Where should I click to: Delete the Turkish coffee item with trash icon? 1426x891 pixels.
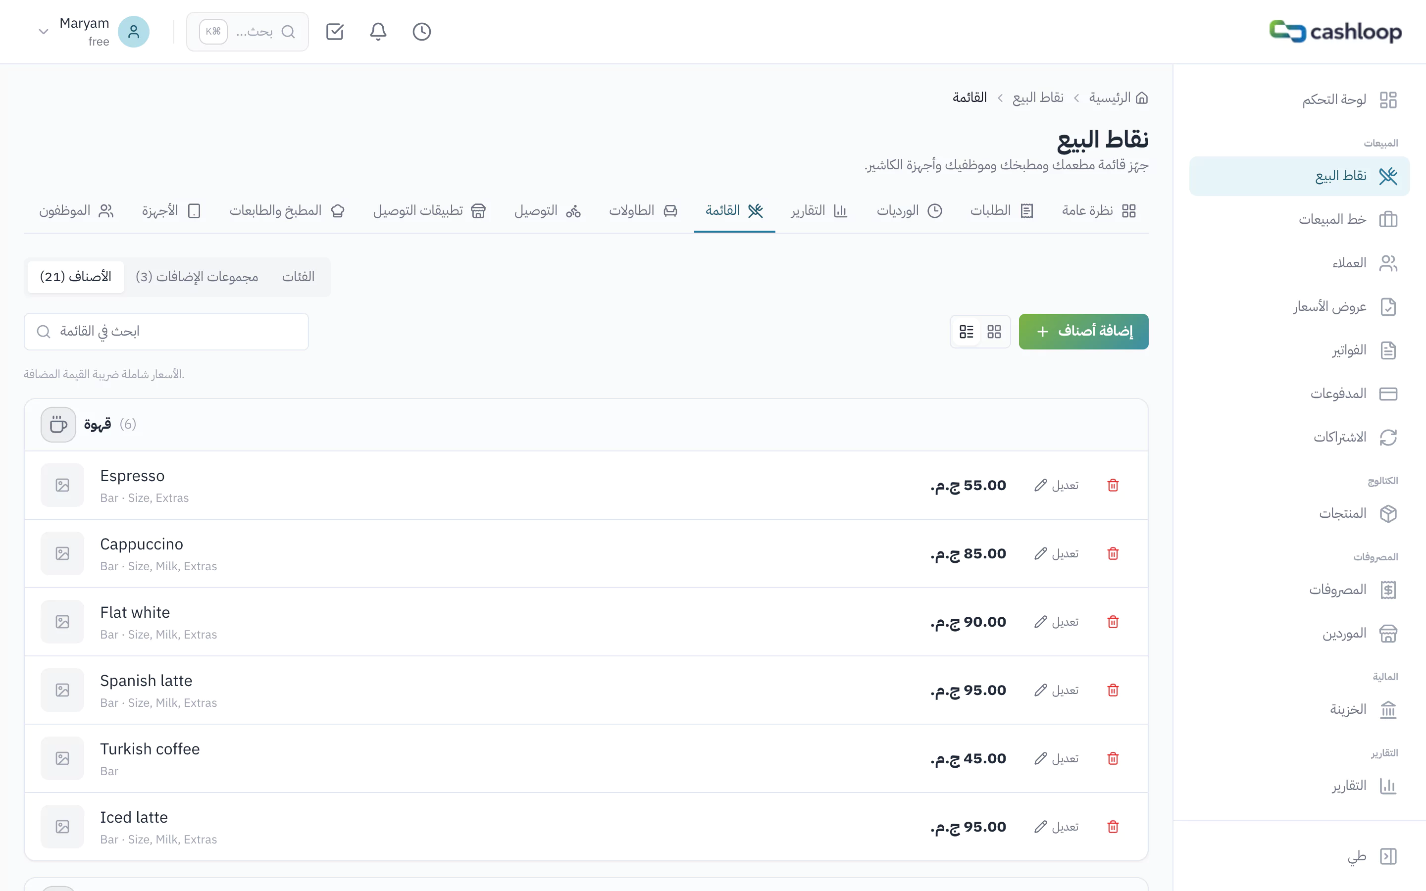point(1113,758)
